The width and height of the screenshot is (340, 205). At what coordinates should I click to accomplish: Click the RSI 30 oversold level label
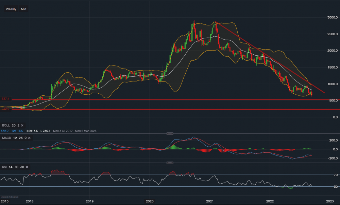[x=335, y=187]
